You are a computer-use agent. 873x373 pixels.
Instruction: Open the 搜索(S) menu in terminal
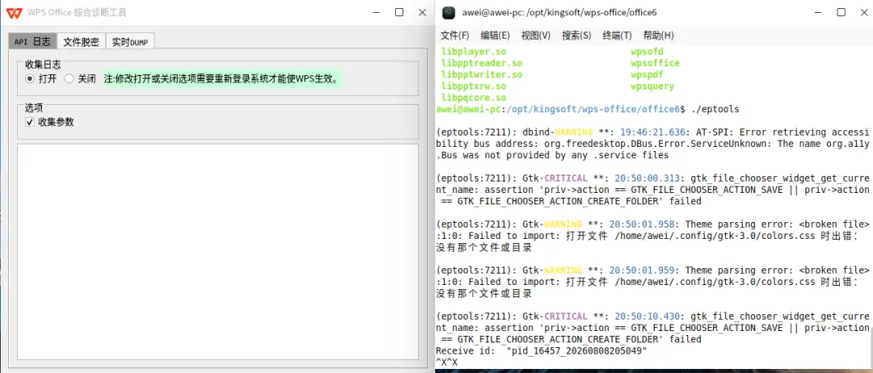576,36
